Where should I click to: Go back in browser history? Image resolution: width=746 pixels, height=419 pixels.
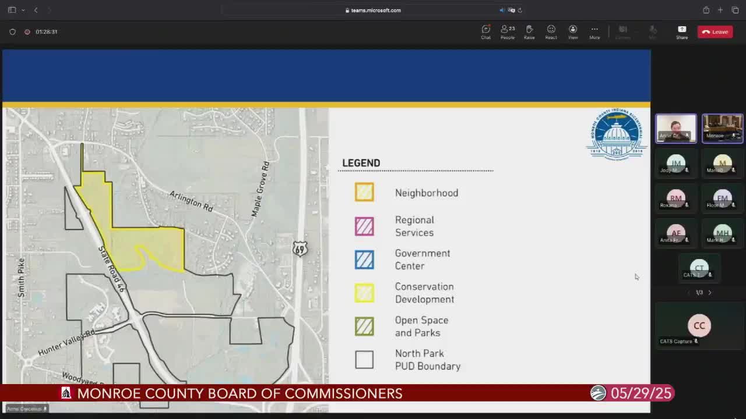[x=36, y=10]
